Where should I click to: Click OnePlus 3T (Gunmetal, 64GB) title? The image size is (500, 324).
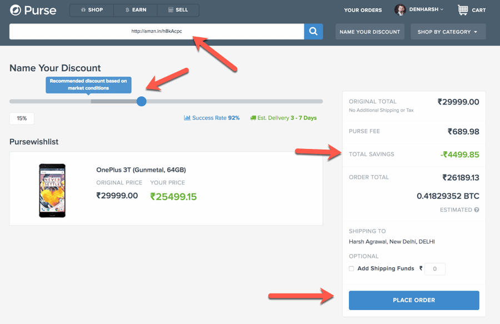point(141,170)
